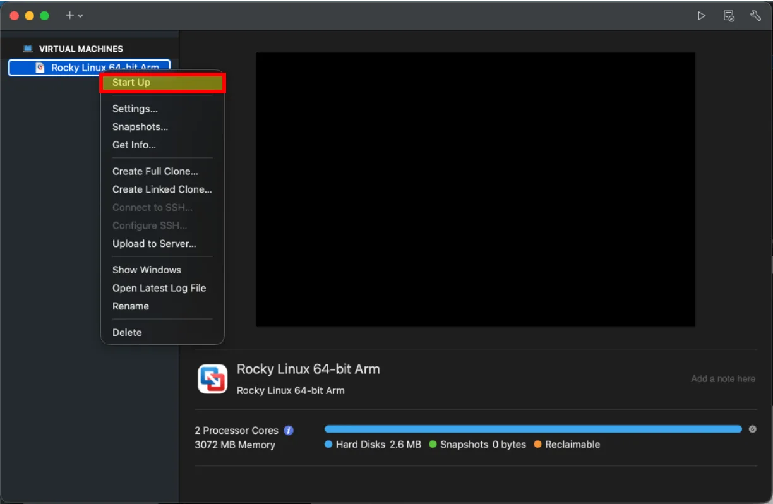Choose Start Up from context menu
This screenshot has height=504, width=773.
click(162, 83)
